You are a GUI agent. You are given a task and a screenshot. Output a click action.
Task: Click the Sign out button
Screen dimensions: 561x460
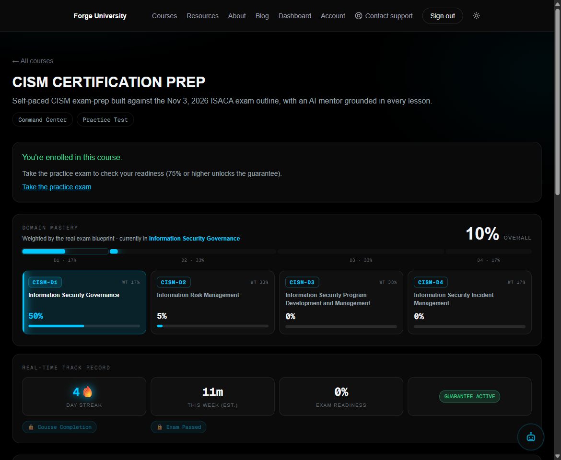point(443,16)
